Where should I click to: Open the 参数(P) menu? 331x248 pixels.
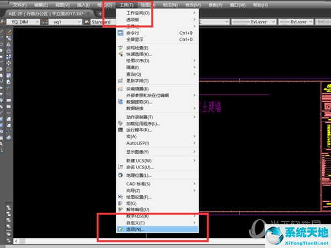pyautogui.click(x=215, y=5)
